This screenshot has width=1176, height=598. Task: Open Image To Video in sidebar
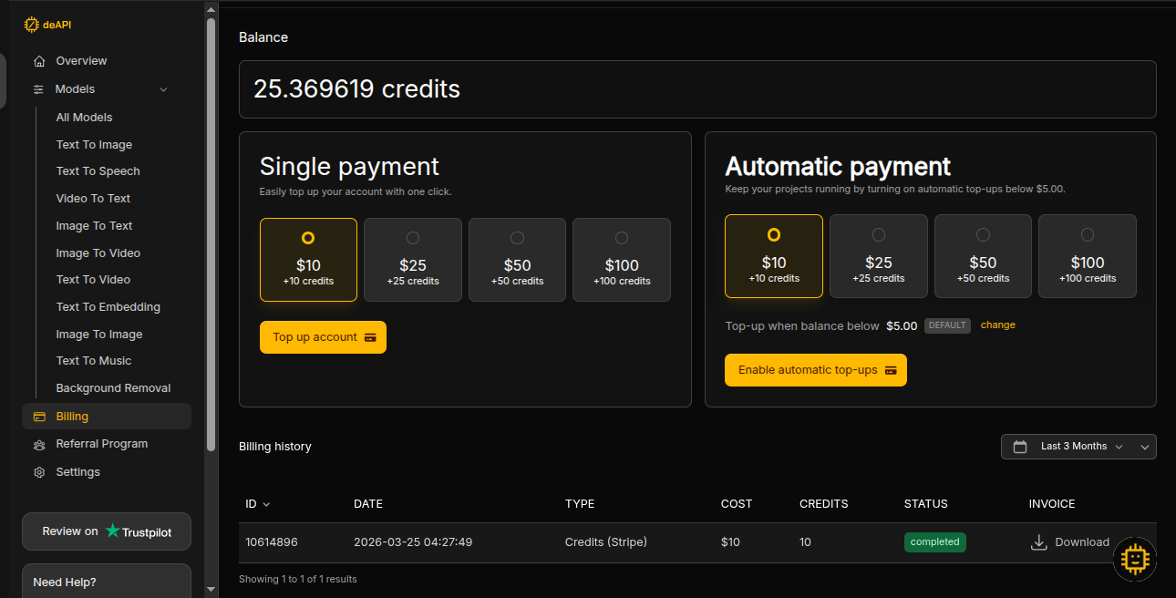(98, 253)
